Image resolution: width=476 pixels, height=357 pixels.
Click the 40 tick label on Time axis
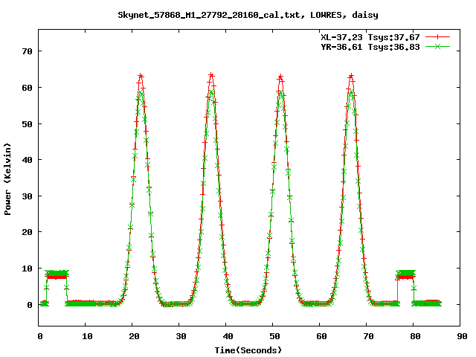click(x=228, y=336)
